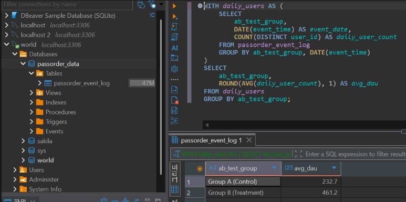Collapse the Tables folder
Screen dimensions: 406x202
(x=32, y=73)
